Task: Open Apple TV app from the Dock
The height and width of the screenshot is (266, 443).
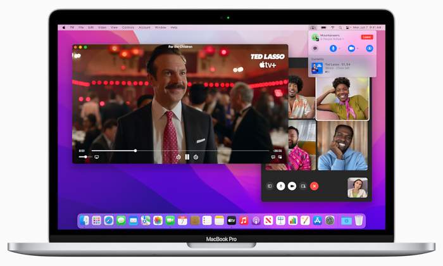Action: (x=232, y=220)
